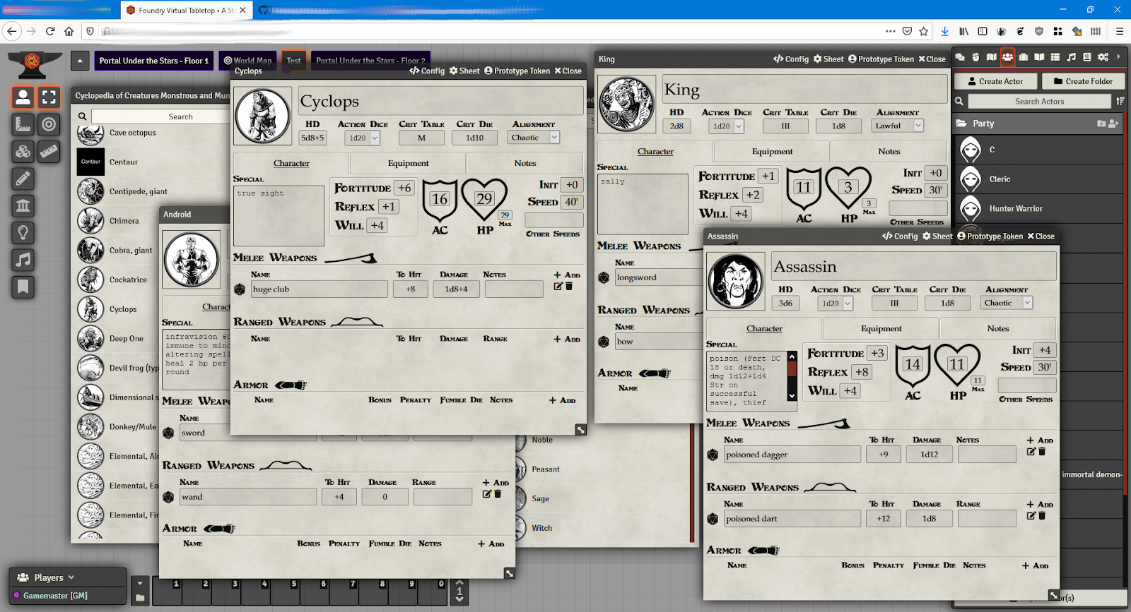Open the Scenes map sidebar tab
The image size is (1131, 612).
992,57
